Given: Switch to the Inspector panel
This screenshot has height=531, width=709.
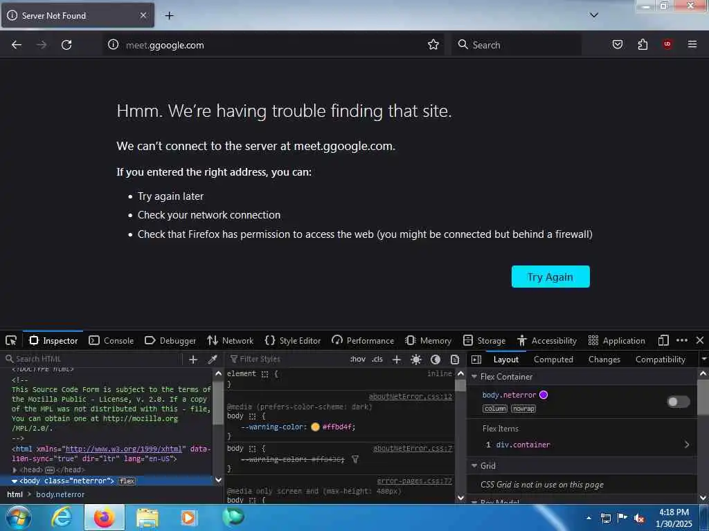Looking at the screenshot, I should (x=53, y=340).
